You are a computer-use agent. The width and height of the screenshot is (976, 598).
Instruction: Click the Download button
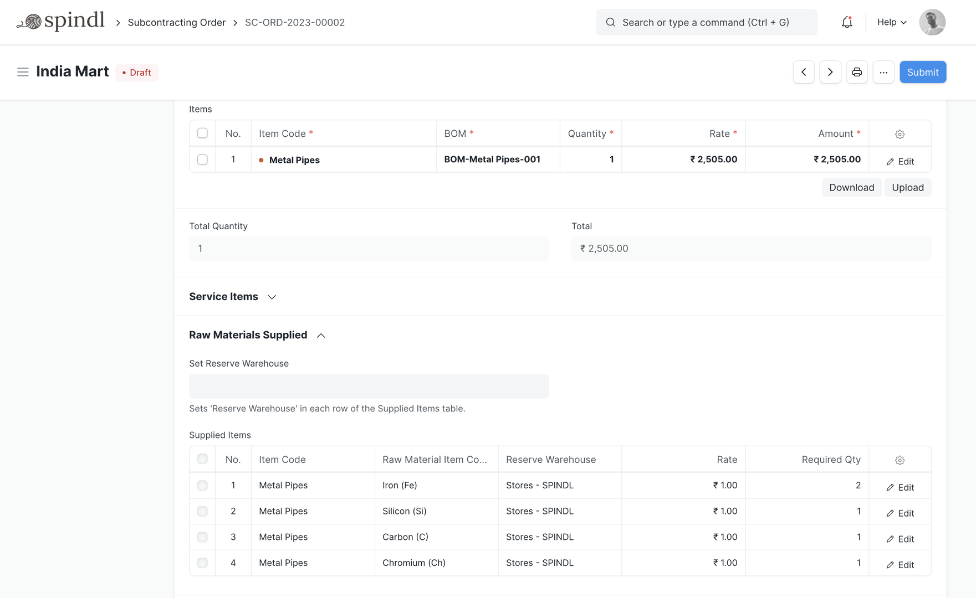(851, 188)
